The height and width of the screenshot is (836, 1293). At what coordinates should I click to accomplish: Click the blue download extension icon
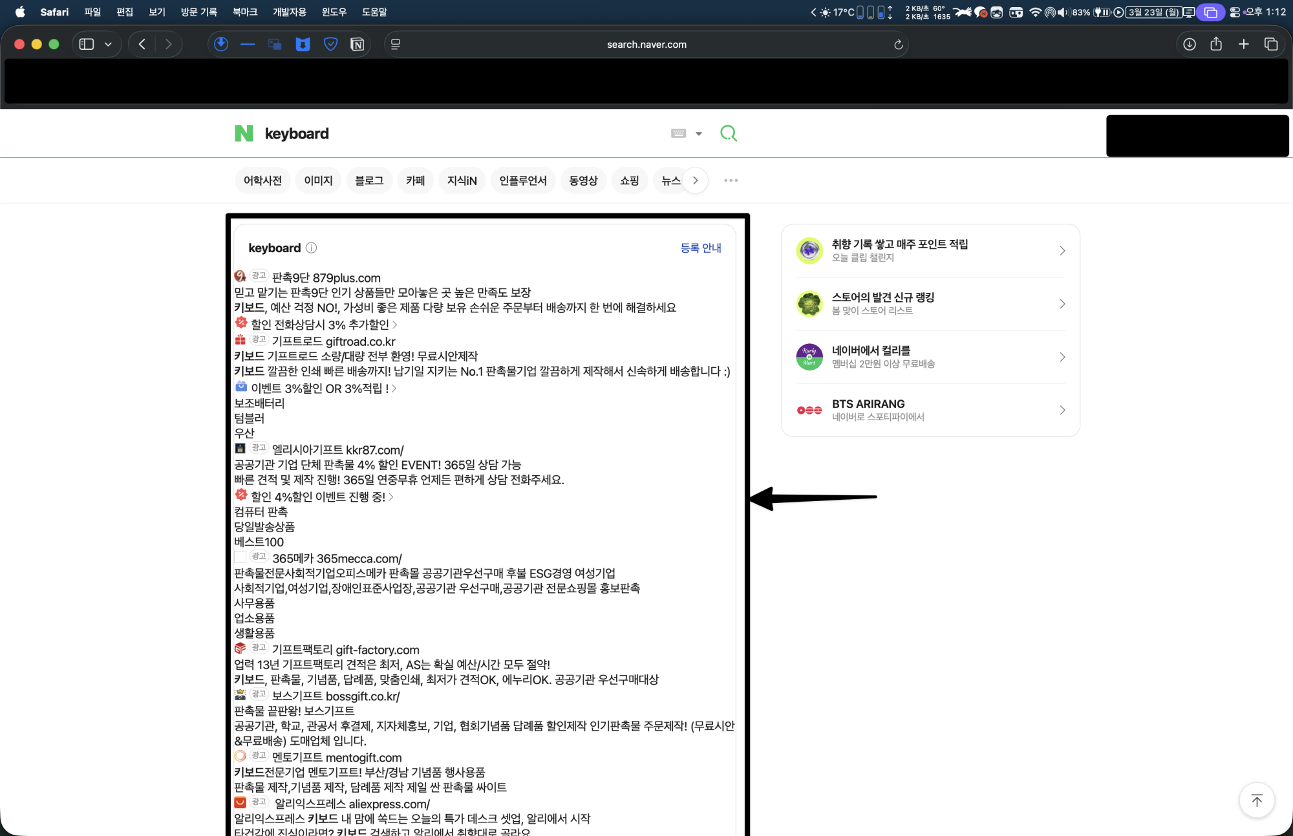(221, 44)
